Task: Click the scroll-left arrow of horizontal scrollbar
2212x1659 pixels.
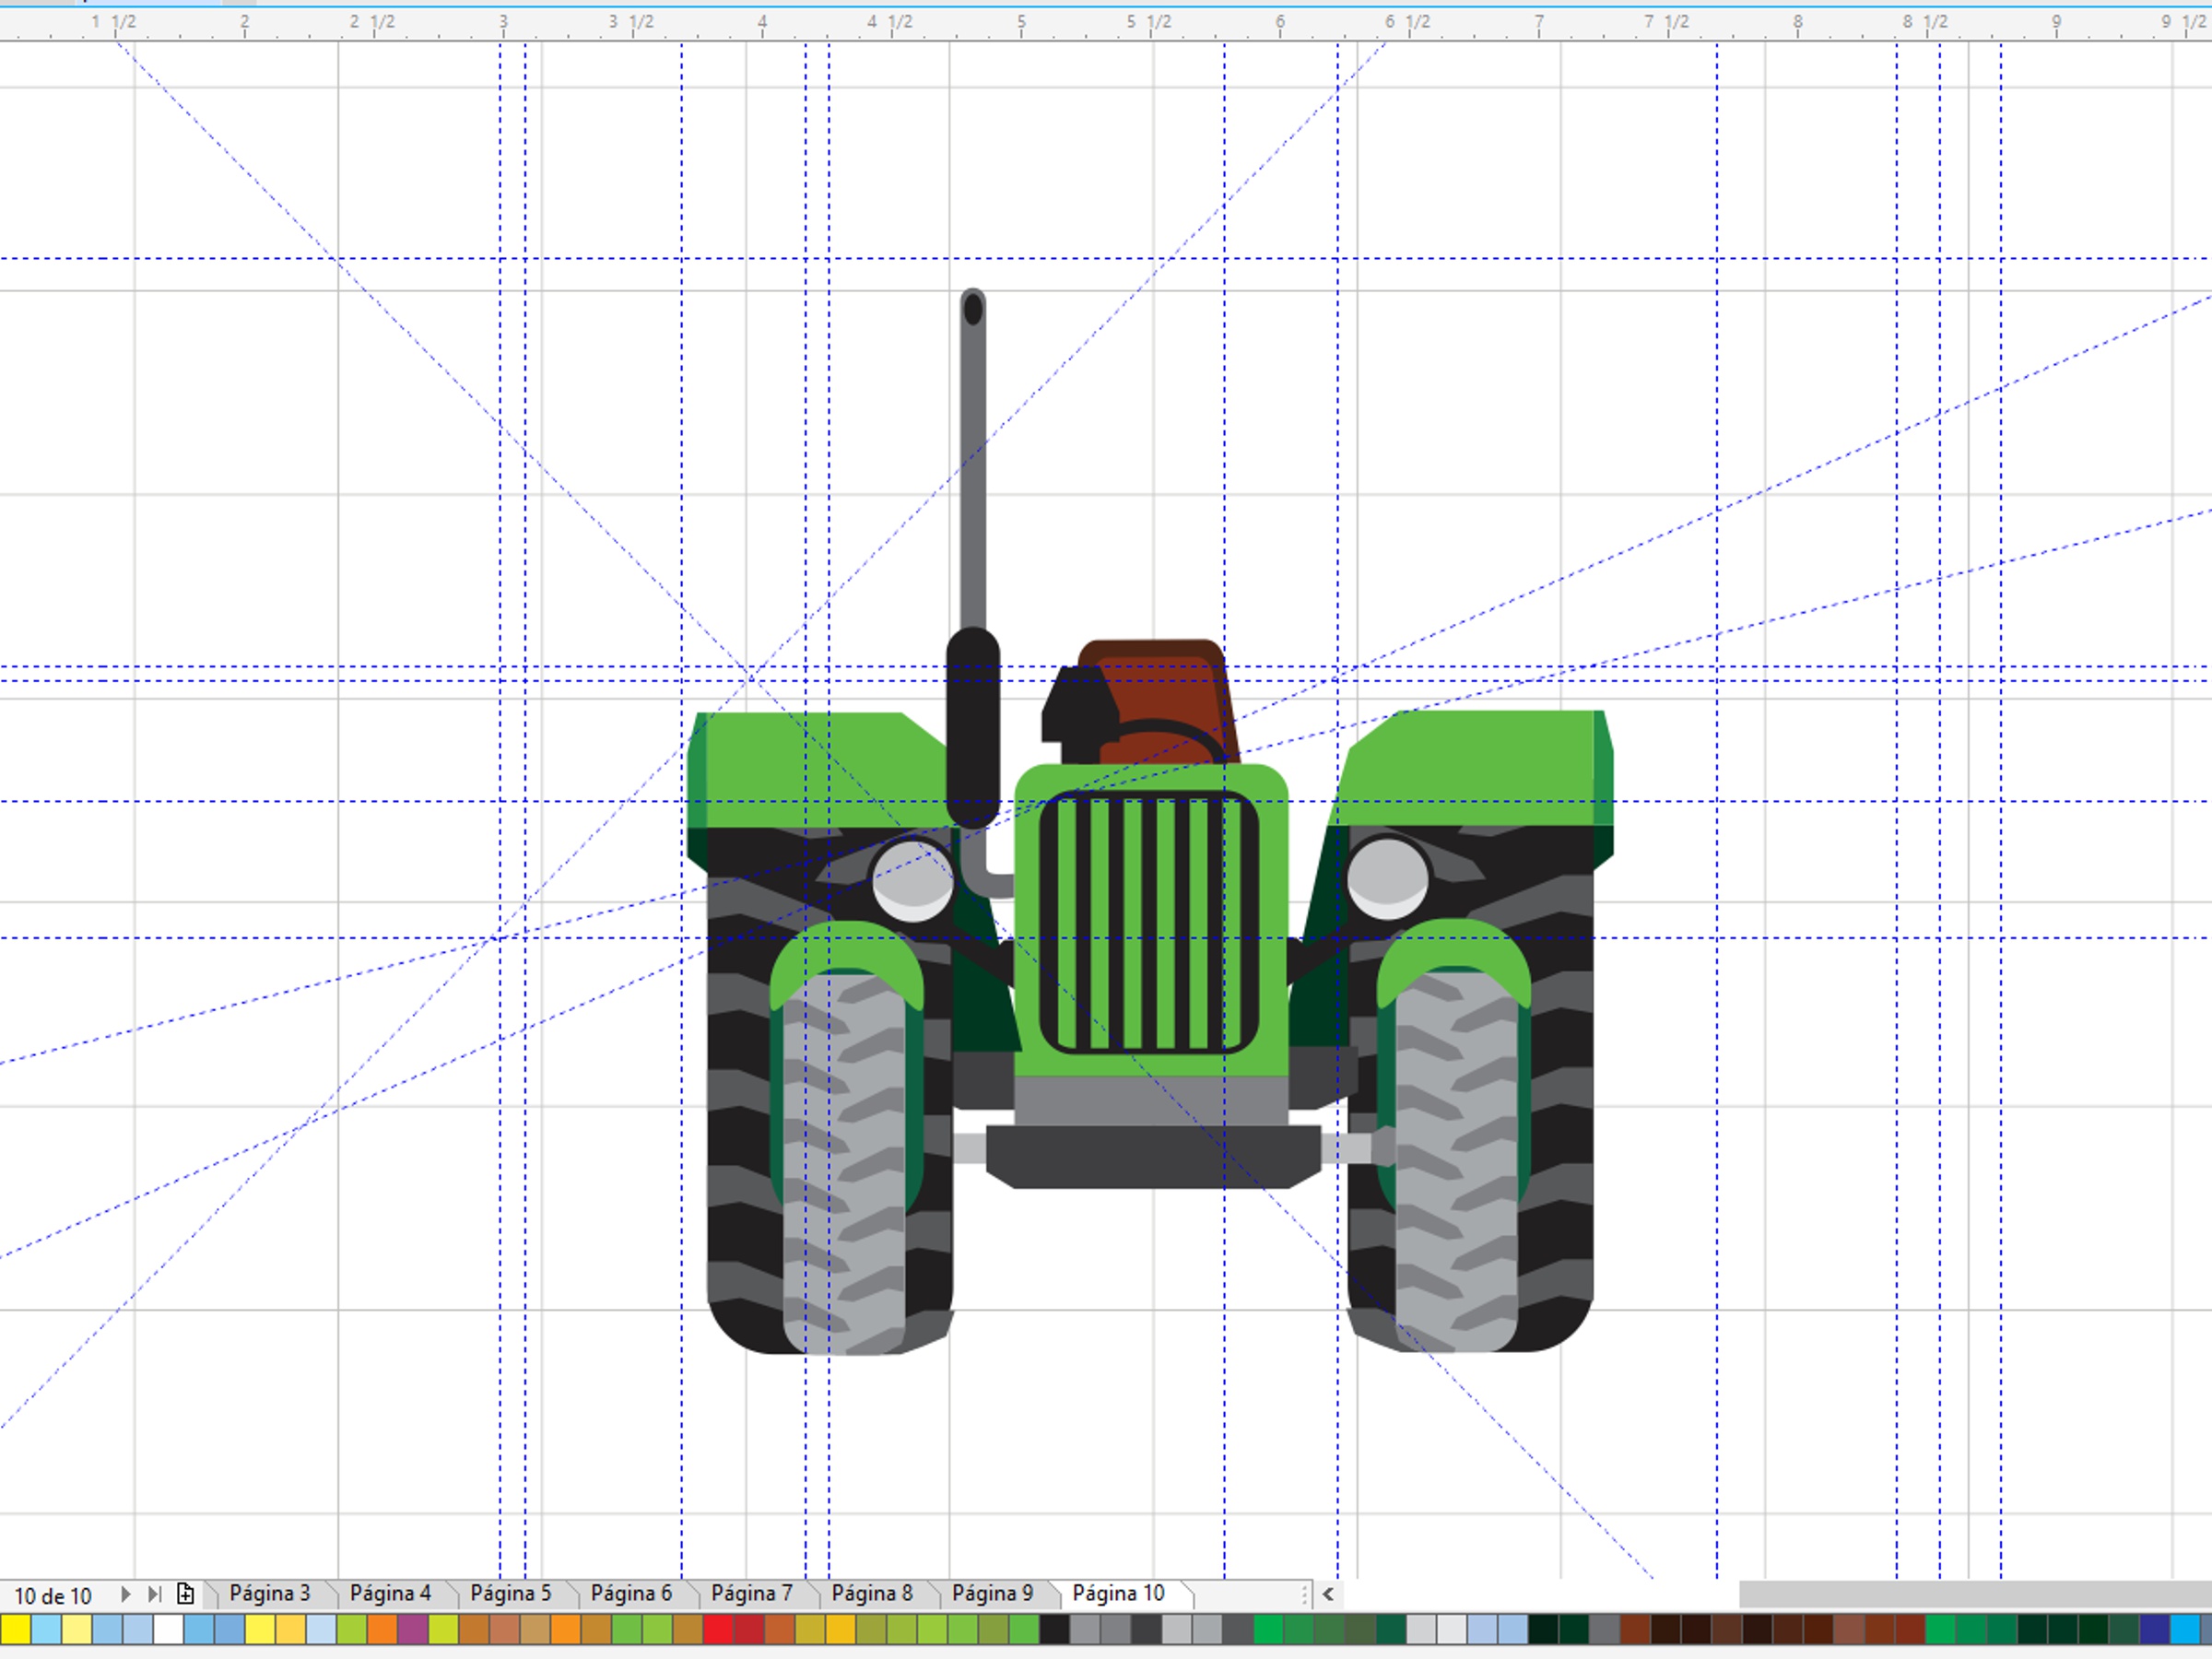Action: pos(1328,1594)
